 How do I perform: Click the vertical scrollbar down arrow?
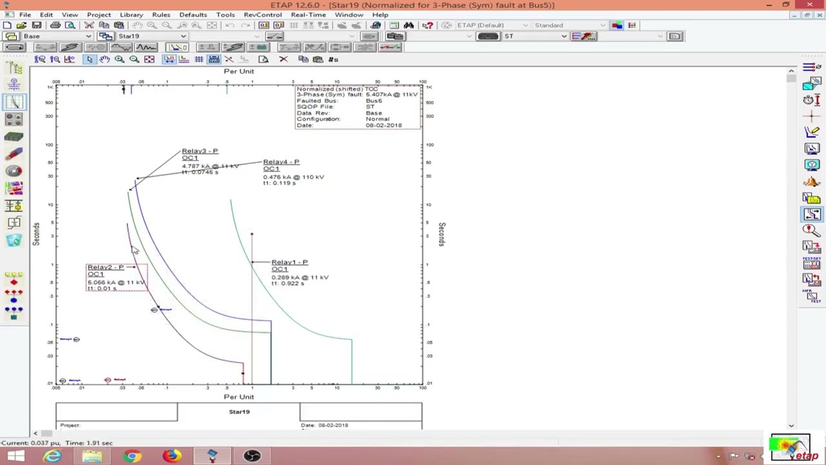coord(791,426)
